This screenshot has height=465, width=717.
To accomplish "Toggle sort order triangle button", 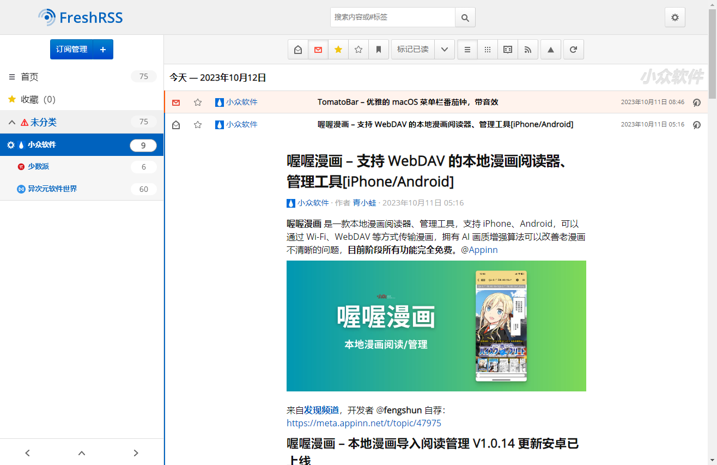I will coord(551,49).
